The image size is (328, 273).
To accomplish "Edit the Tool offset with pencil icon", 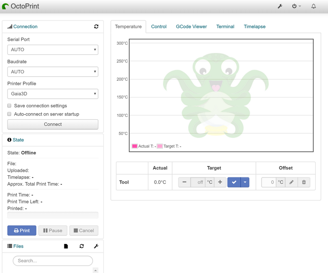I will 292,182.
